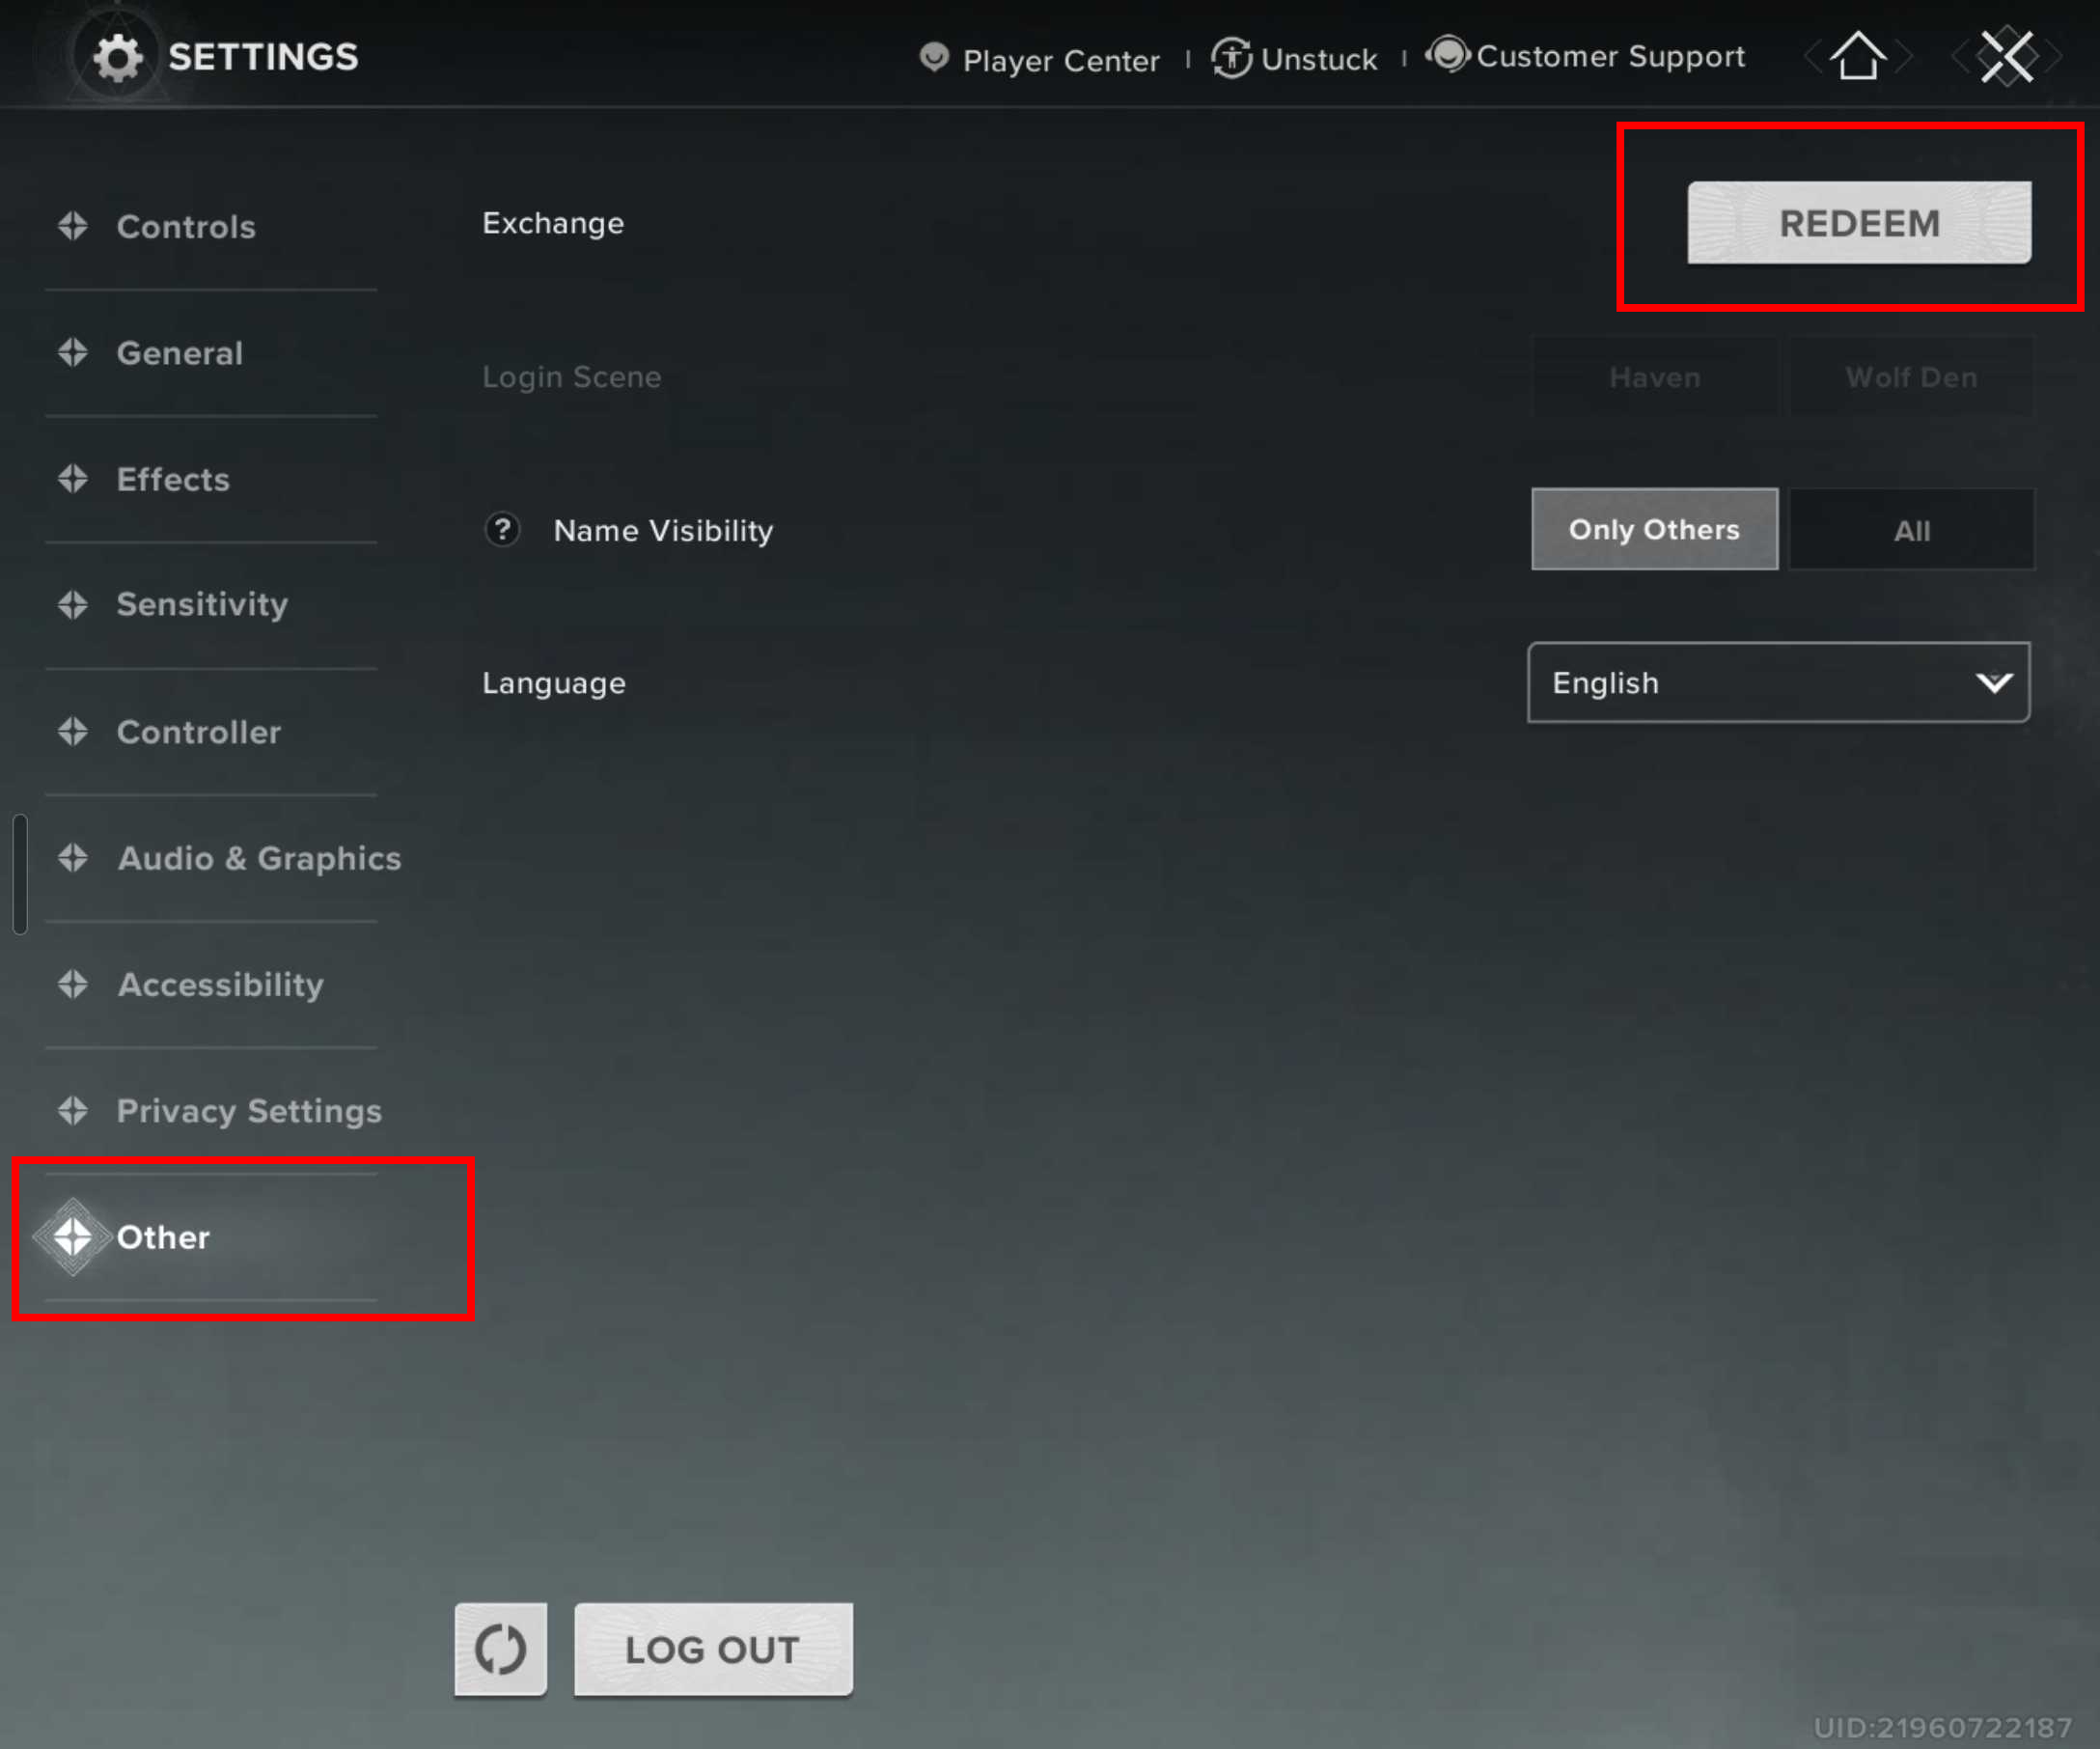The image size is (2100, 1749).
Task: Open the Name Visibility help tooltip
Action: (x=502, y=531)
